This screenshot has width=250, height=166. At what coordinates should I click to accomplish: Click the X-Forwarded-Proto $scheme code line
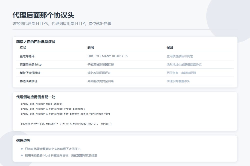pyautogui.click(x=53, y=109)
